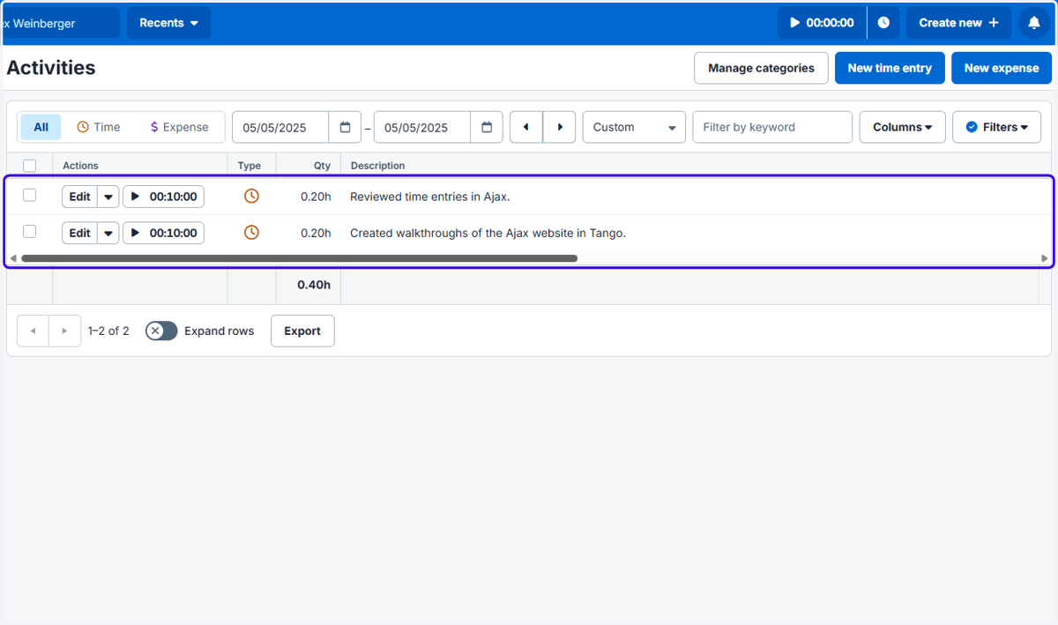Click 'Reviewed time entries in Ajax.' description
1058x625 pixels.
[x=430, y=197]
